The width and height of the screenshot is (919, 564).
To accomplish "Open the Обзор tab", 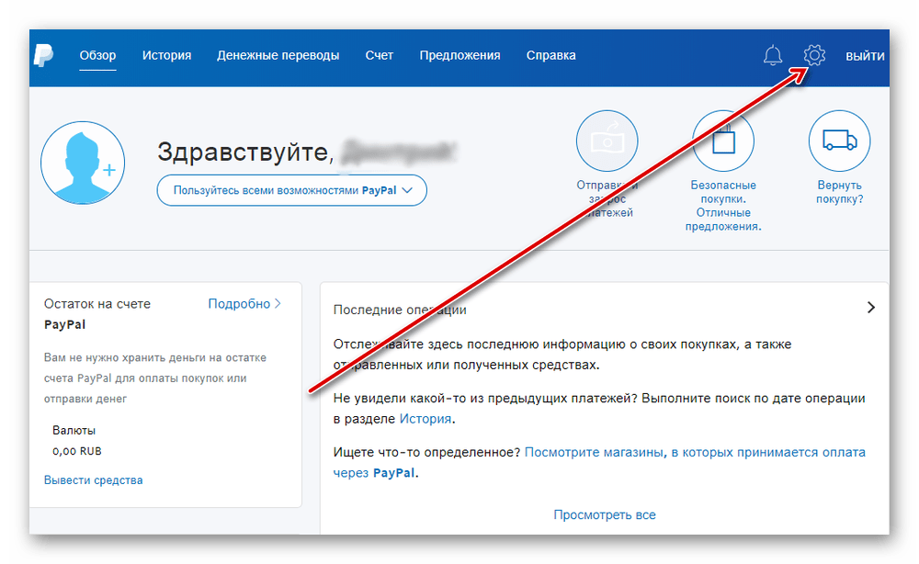I will coord(98,56).
